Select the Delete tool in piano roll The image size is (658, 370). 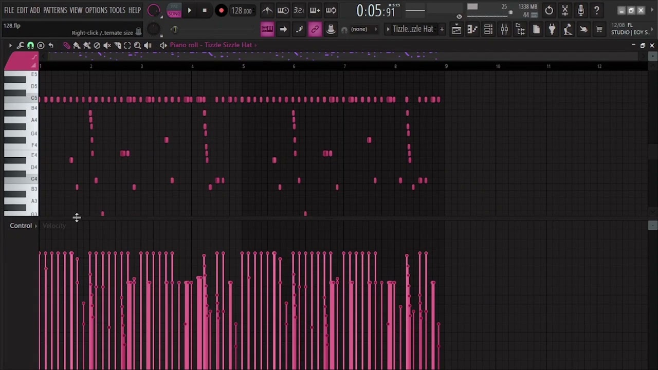[x=97, y=45]
